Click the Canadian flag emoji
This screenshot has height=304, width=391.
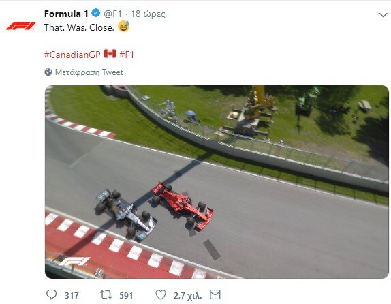click(x=110, y=53)
